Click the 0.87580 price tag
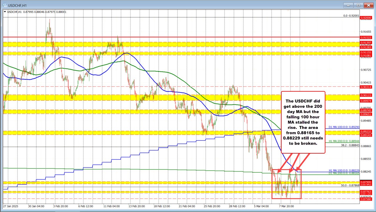 coord(367,199)
